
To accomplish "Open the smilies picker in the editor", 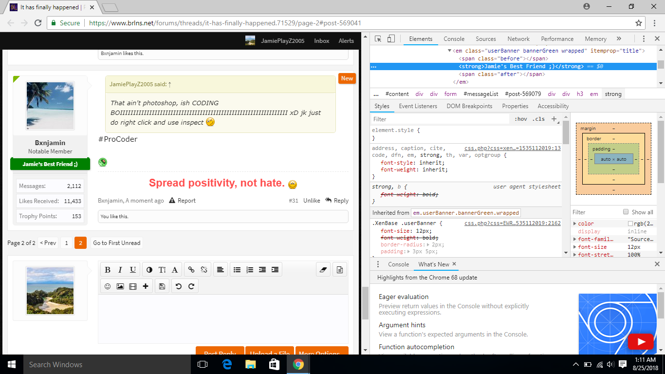I will point(108,286).
